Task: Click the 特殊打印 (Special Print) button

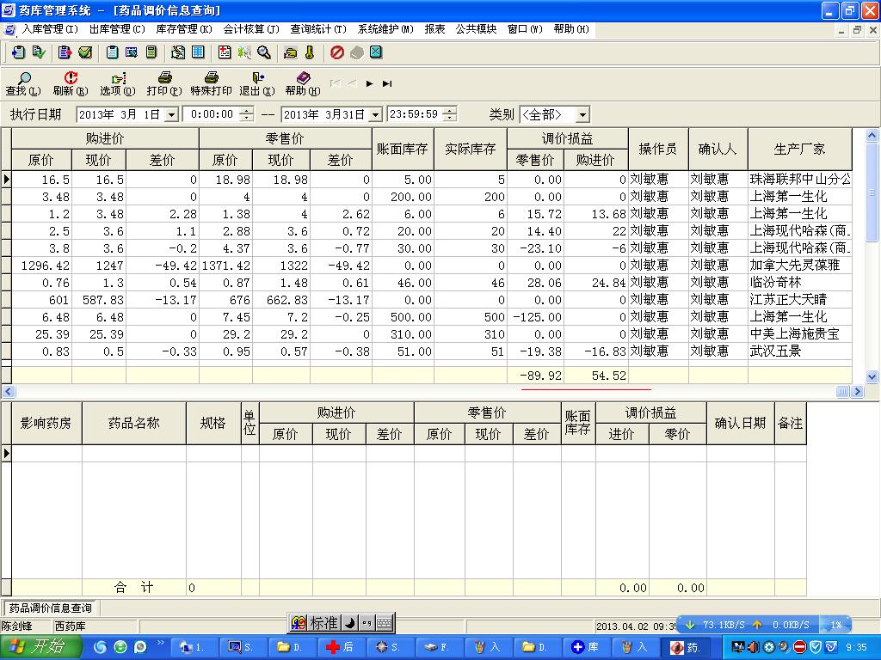Action: pos(211,83)
